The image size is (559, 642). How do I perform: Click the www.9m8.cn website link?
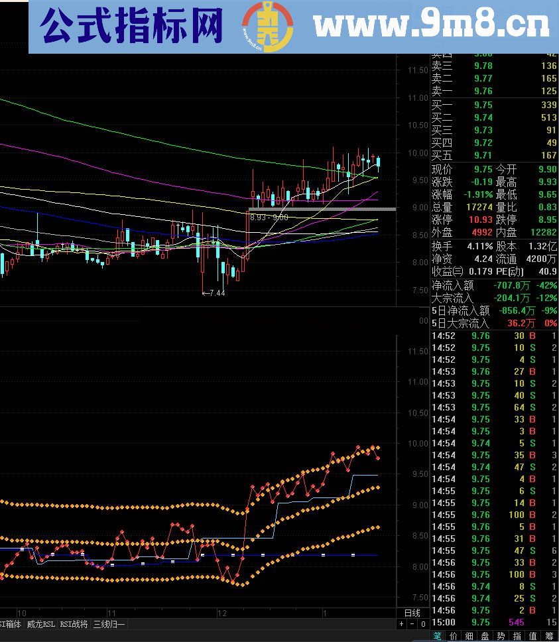(x=431, y=27)
